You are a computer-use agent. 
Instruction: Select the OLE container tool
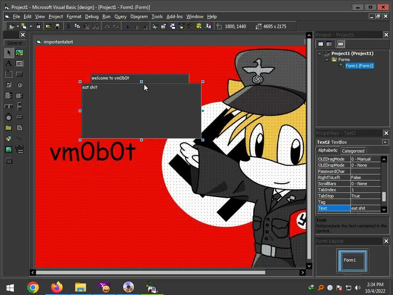(x=9, y=160)
